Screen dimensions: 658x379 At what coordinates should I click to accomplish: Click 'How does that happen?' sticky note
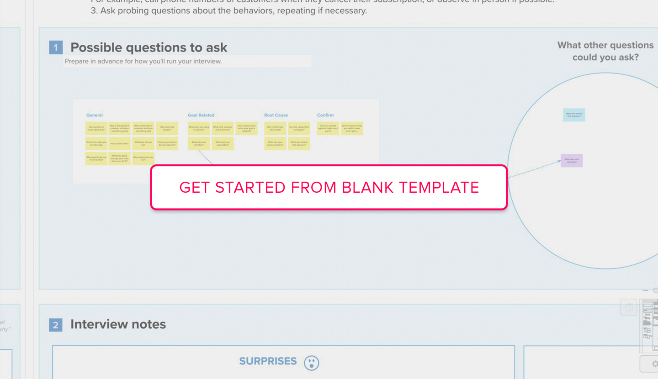[167, 128]
